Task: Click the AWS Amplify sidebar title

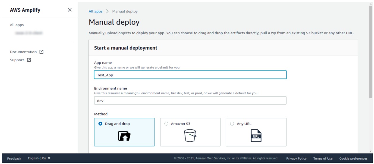Action: pyautogui.click(x=25, y=10)
